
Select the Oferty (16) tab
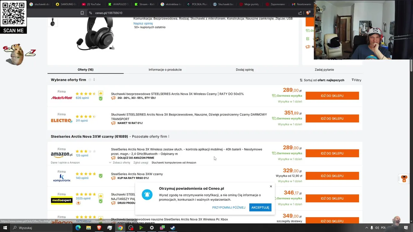(86, 70)
